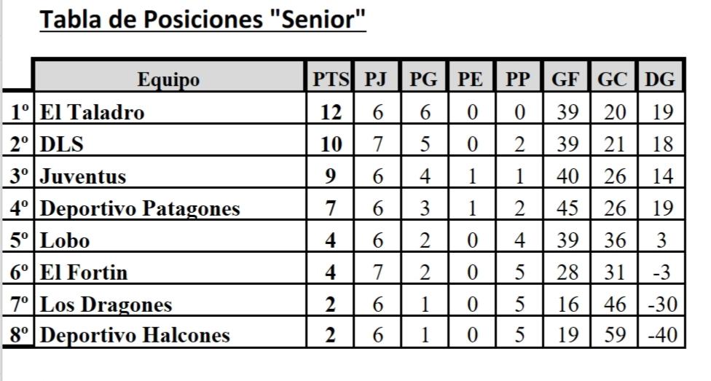Screen dimensions: 711x381
Task: Click the PP column header
Action: click(518, 79)
